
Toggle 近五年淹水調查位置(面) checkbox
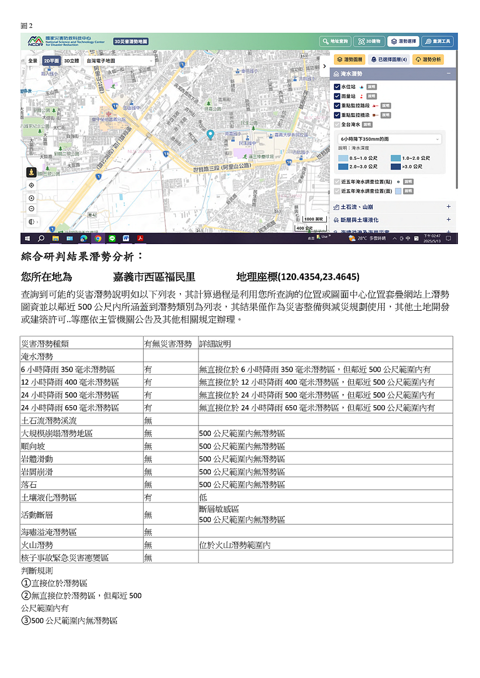(337, 191)
